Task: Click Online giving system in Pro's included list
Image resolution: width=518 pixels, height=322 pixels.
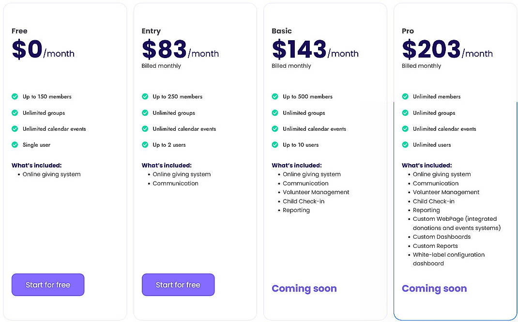Action: 442,174
